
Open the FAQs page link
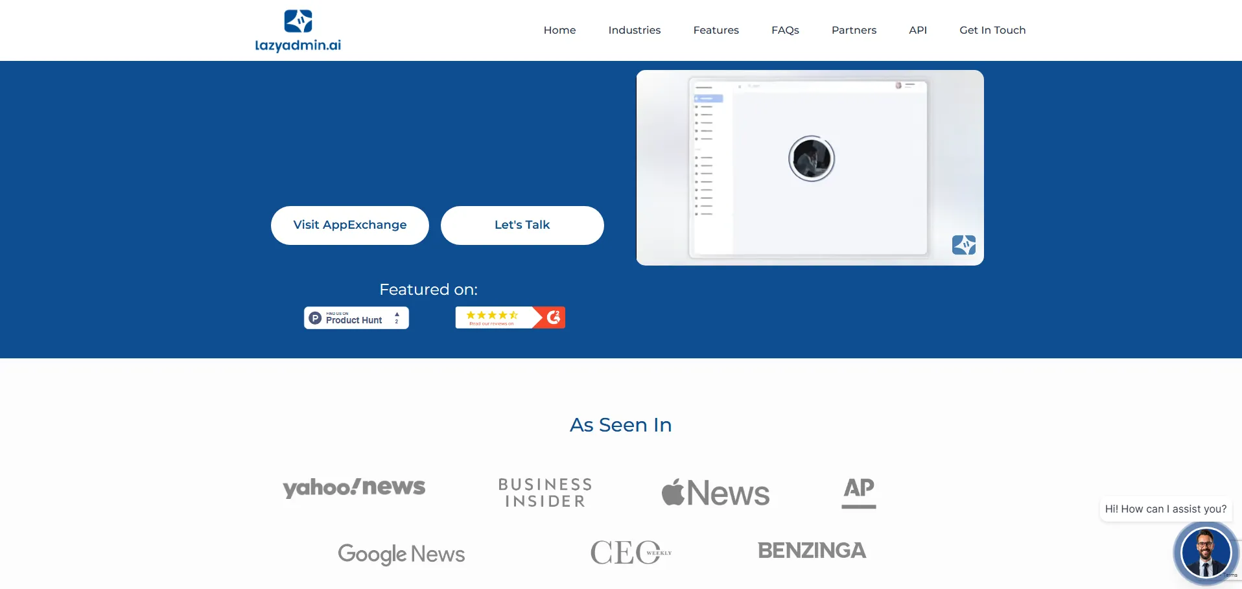point(785,30)
